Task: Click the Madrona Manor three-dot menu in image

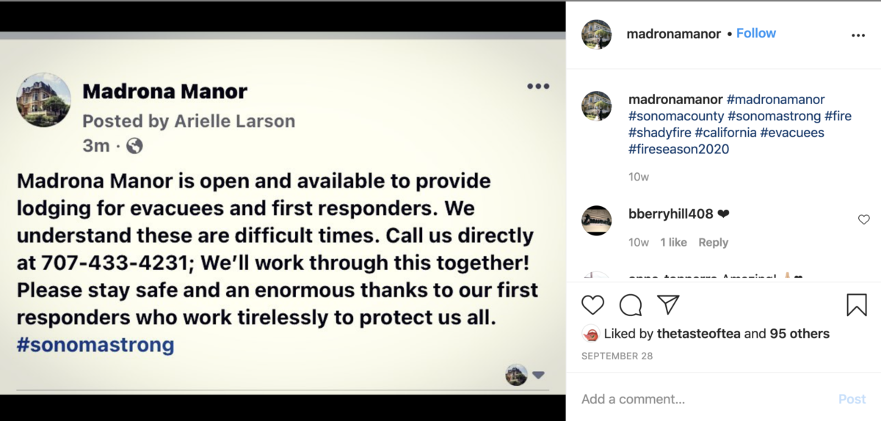Action: pos(538,87)
